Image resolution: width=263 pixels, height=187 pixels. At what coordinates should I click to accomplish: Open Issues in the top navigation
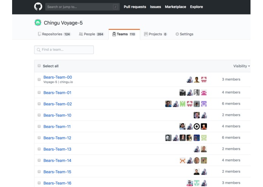tap(155, 7)
